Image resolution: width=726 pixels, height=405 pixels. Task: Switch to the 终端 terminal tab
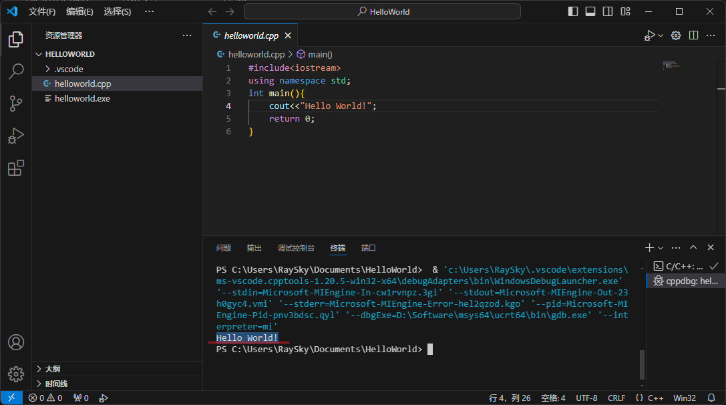[338, 248]
